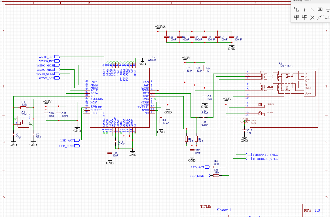Select the Voltage Probe tool
Viewport: 330px width, 217px height.
320,18
